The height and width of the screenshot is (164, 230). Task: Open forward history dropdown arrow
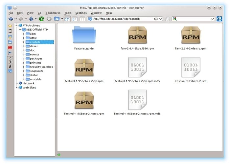click(x=26, y=19)
